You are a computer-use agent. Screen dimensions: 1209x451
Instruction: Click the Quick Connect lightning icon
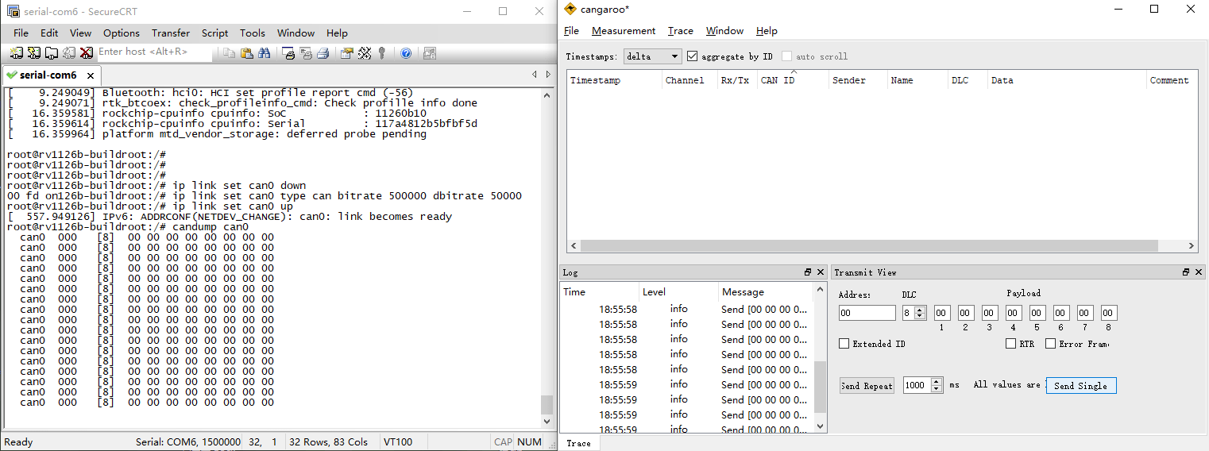34,53
